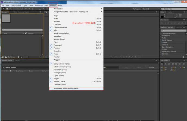Screen dimensions: 187x121
Task: Click the Project flowchart view icon
Action: 42,35
